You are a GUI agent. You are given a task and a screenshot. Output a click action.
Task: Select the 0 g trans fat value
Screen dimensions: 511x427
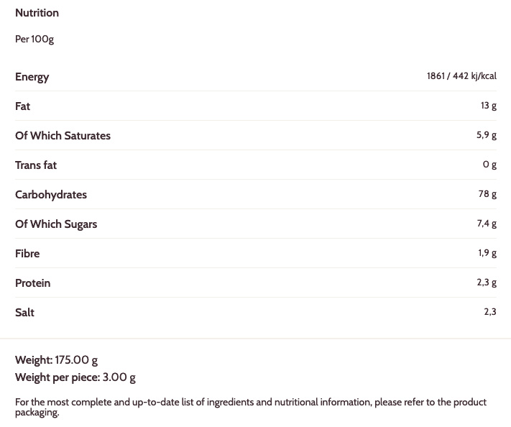pos(489,165)
